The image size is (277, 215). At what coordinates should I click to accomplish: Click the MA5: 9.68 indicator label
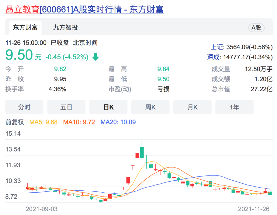coord(43,122)
